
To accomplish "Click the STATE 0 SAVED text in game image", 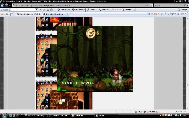I will pos(78,83).
